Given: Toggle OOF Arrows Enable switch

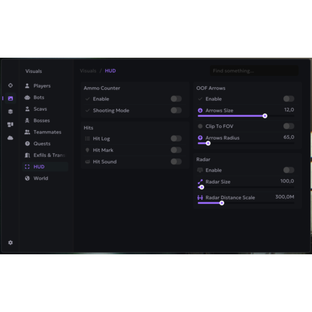Looking at the screenshot, I should point(289,99).
